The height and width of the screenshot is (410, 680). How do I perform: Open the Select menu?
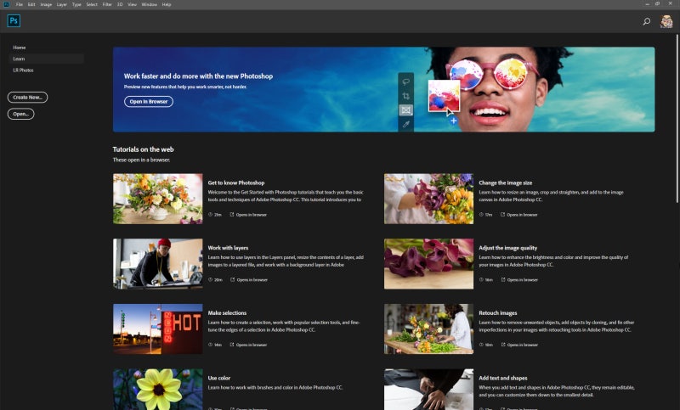92,4
